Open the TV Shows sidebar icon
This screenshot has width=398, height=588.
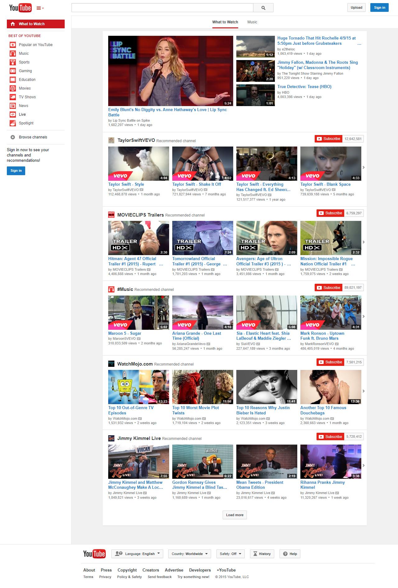(x=13, y=97)
